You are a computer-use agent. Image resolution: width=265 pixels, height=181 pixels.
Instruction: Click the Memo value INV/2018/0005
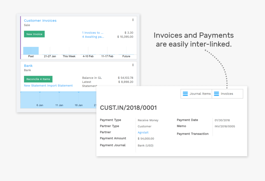(225, 127)
